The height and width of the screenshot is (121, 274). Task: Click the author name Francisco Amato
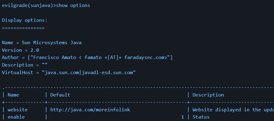(54, 57)
